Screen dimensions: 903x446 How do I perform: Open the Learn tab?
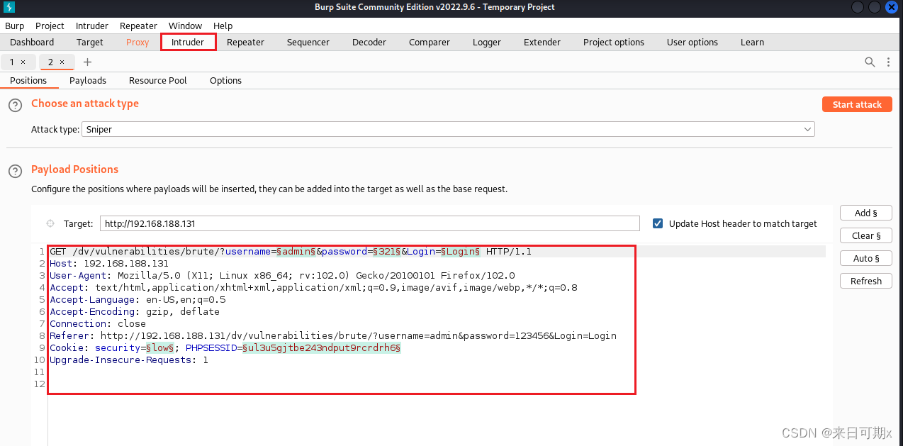752,42
